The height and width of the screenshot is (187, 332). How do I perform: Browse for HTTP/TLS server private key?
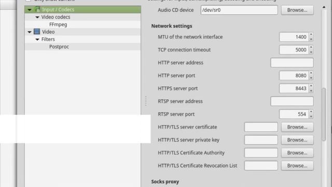[x=297, y=140]
